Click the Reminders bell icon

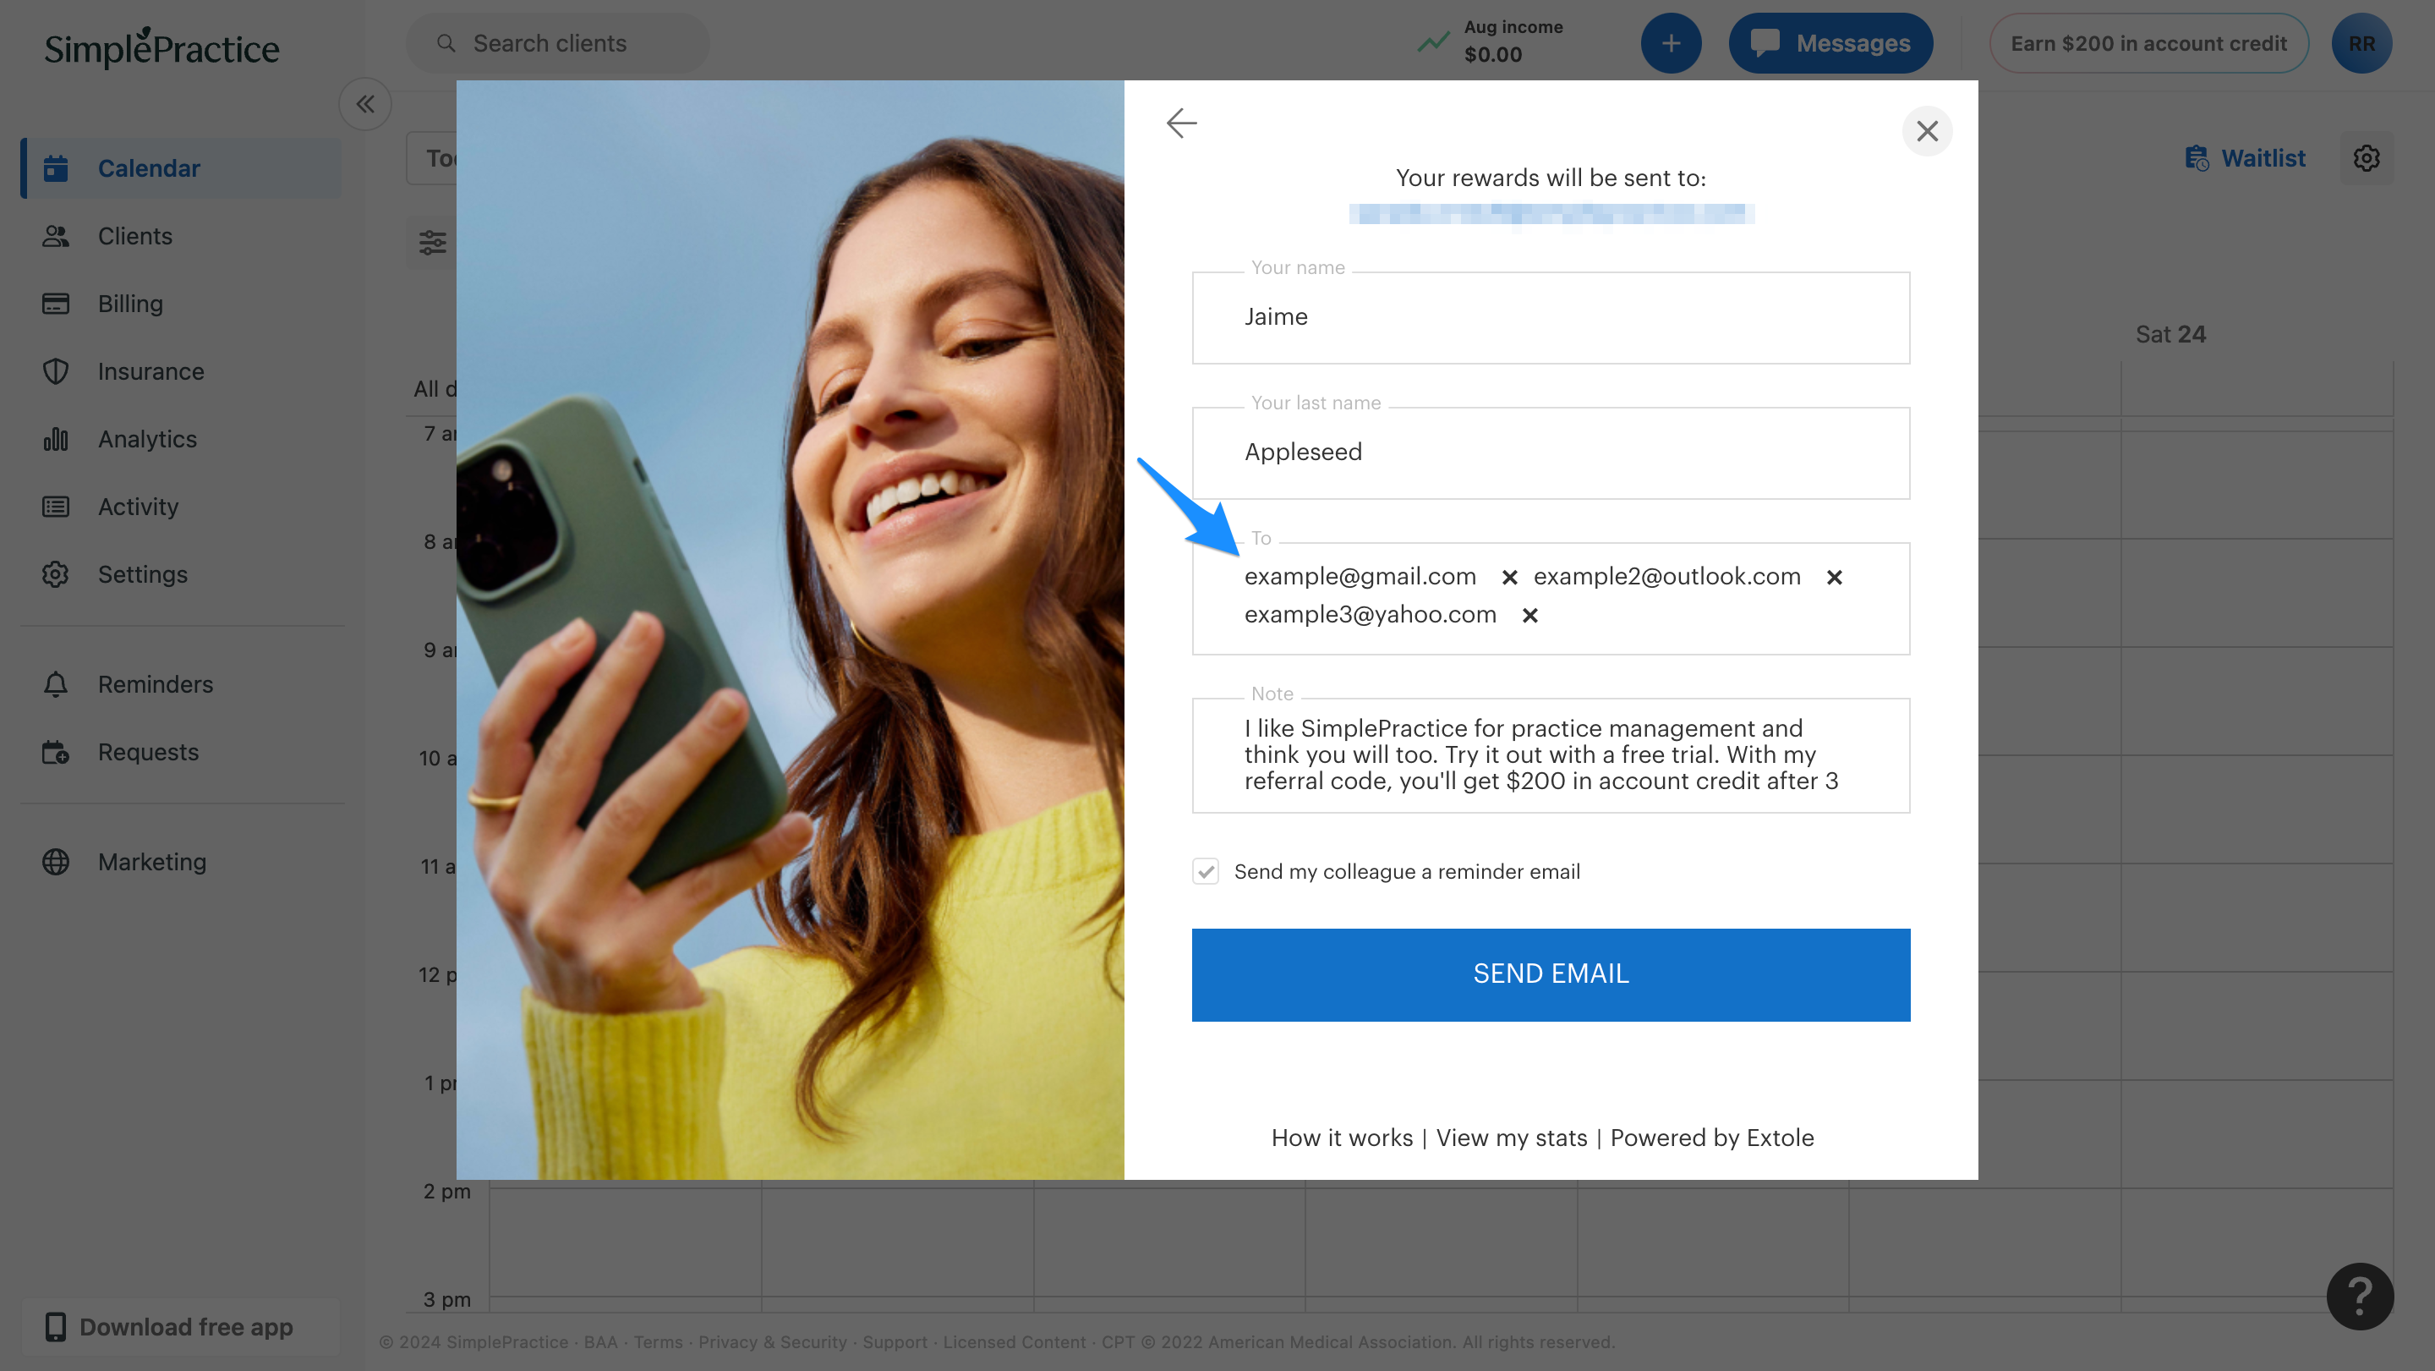click(56, 684)
